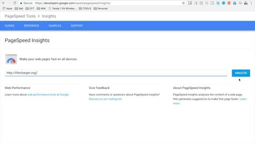Open the SUPPORT tab

click(77, 25)
